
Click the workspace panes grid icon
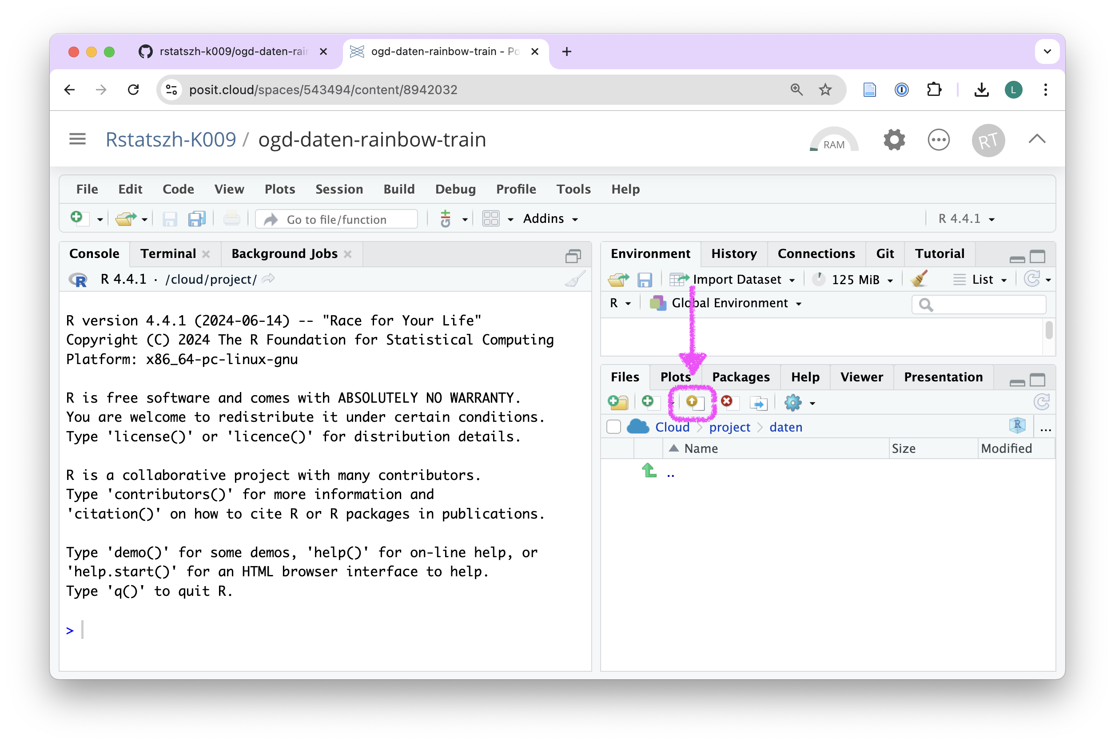coord(491,219)
